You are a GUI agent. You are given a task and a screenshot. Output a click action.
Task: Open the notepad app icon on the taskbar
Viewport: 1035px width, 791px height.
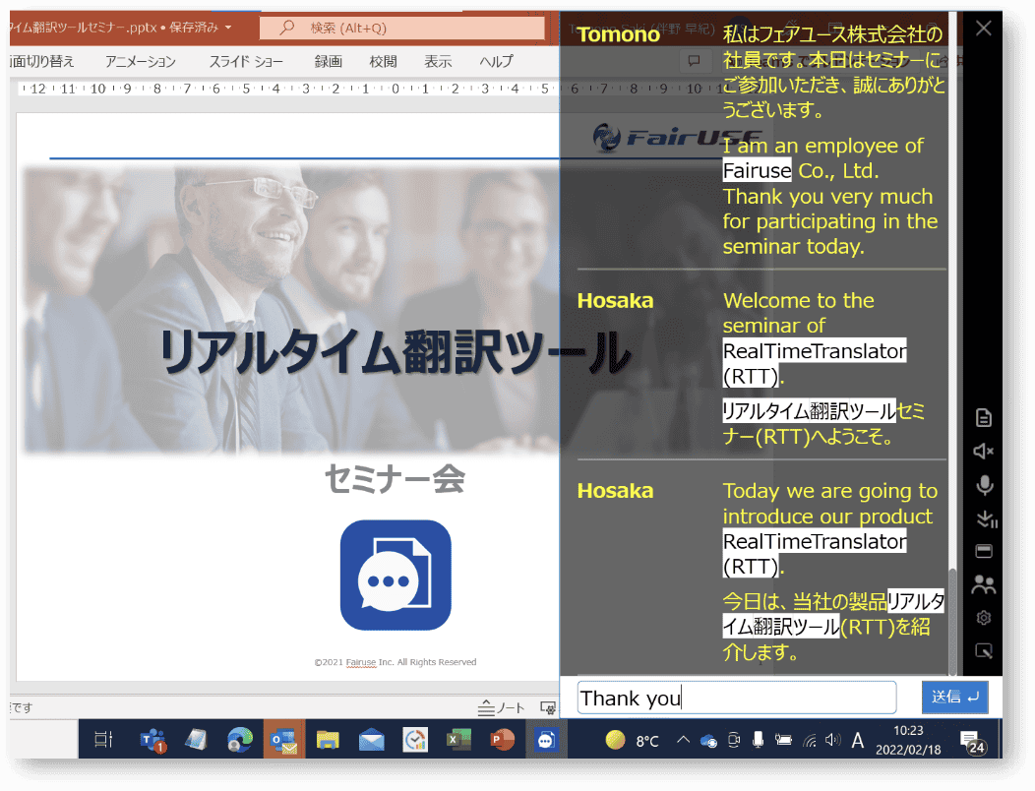pyautogui.click(x=196, y=740)
